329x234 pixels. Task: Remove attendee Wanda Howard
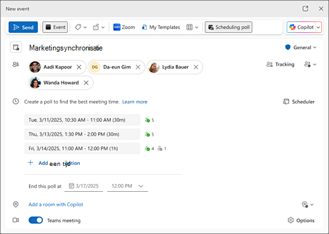(86, 83)
